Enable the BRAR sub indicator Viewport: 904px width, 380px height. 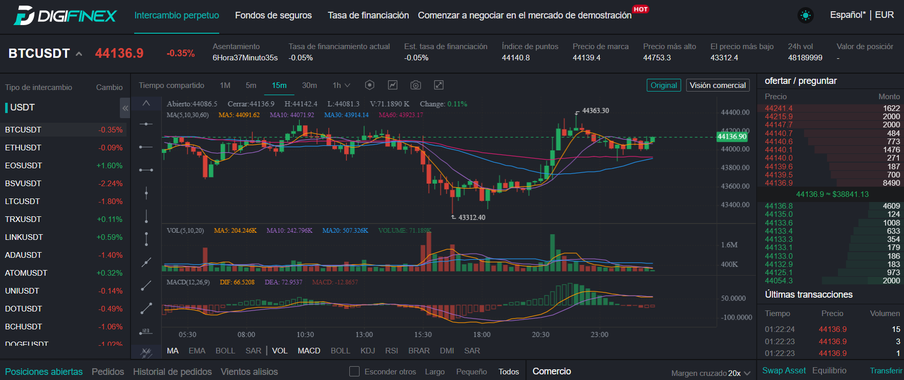tap(419, 351)
